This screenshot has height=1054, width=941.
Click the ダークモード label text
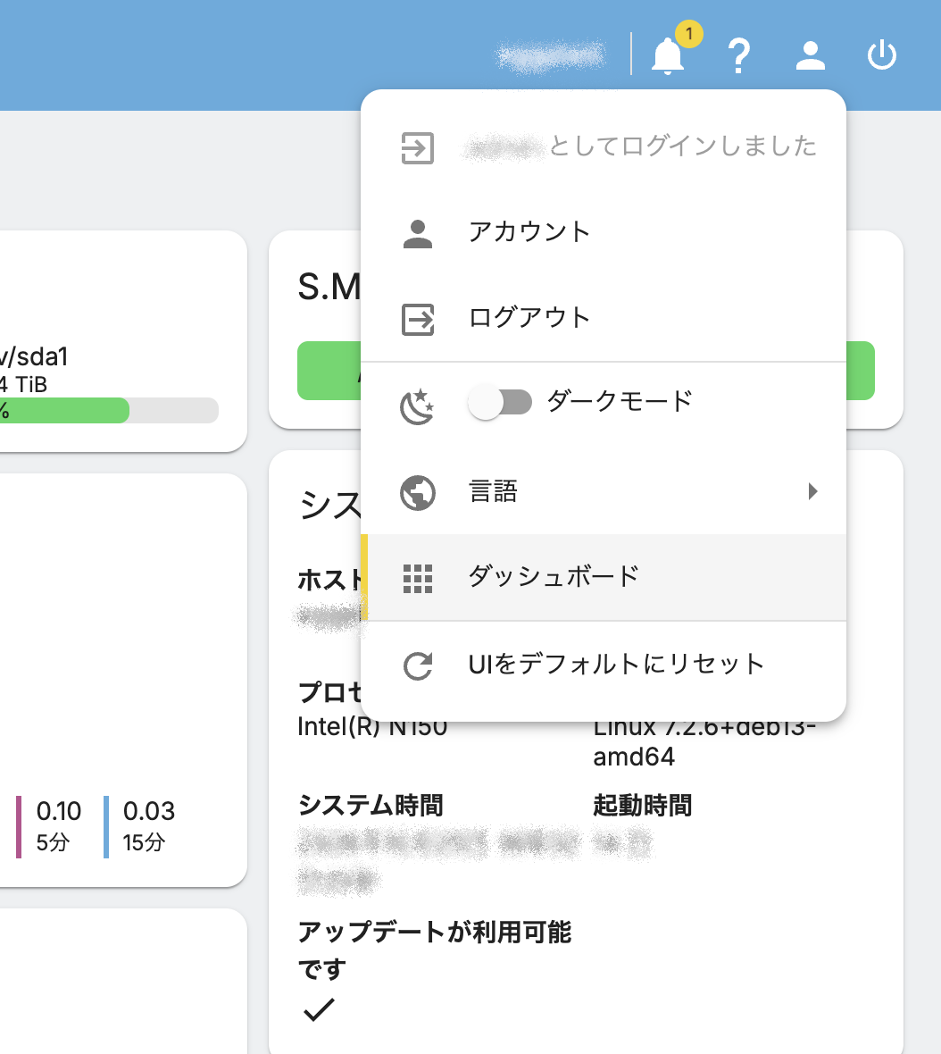pos(620,401)
